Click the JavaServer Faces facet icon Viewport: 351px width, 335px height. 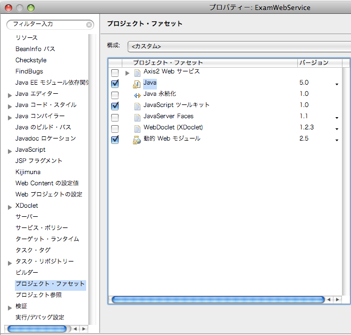[137, 117]
